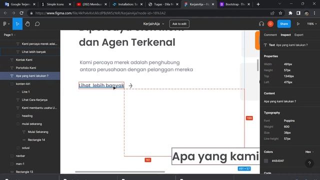Switch to the Inspect tab
Screen dimensions: 320x180
[x=285, y=35]
